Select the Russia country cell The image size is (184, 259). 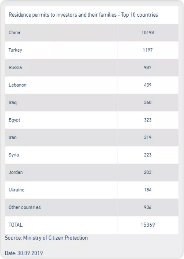15,67
